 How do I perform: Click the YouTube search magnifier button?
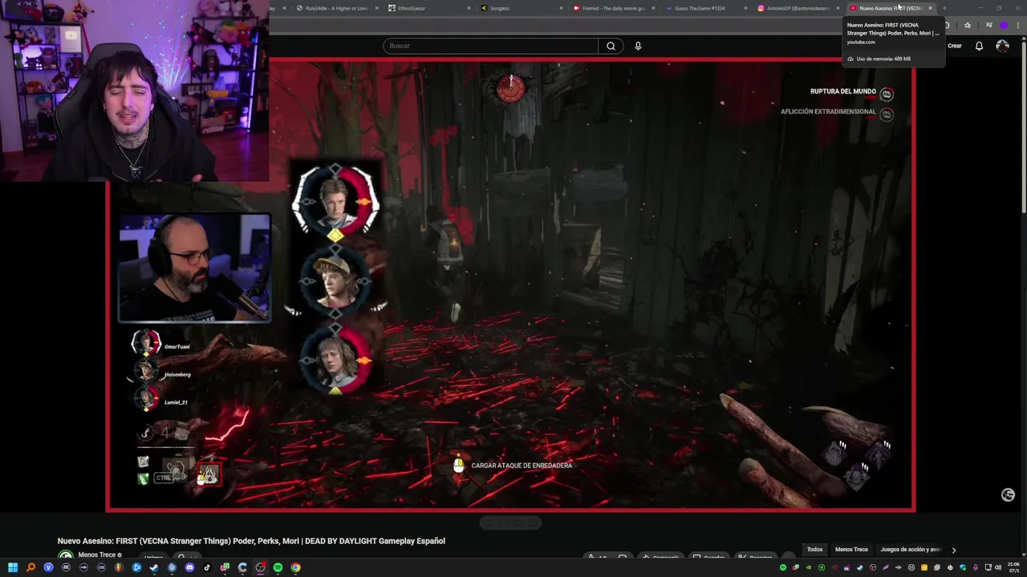coord(611,46)
